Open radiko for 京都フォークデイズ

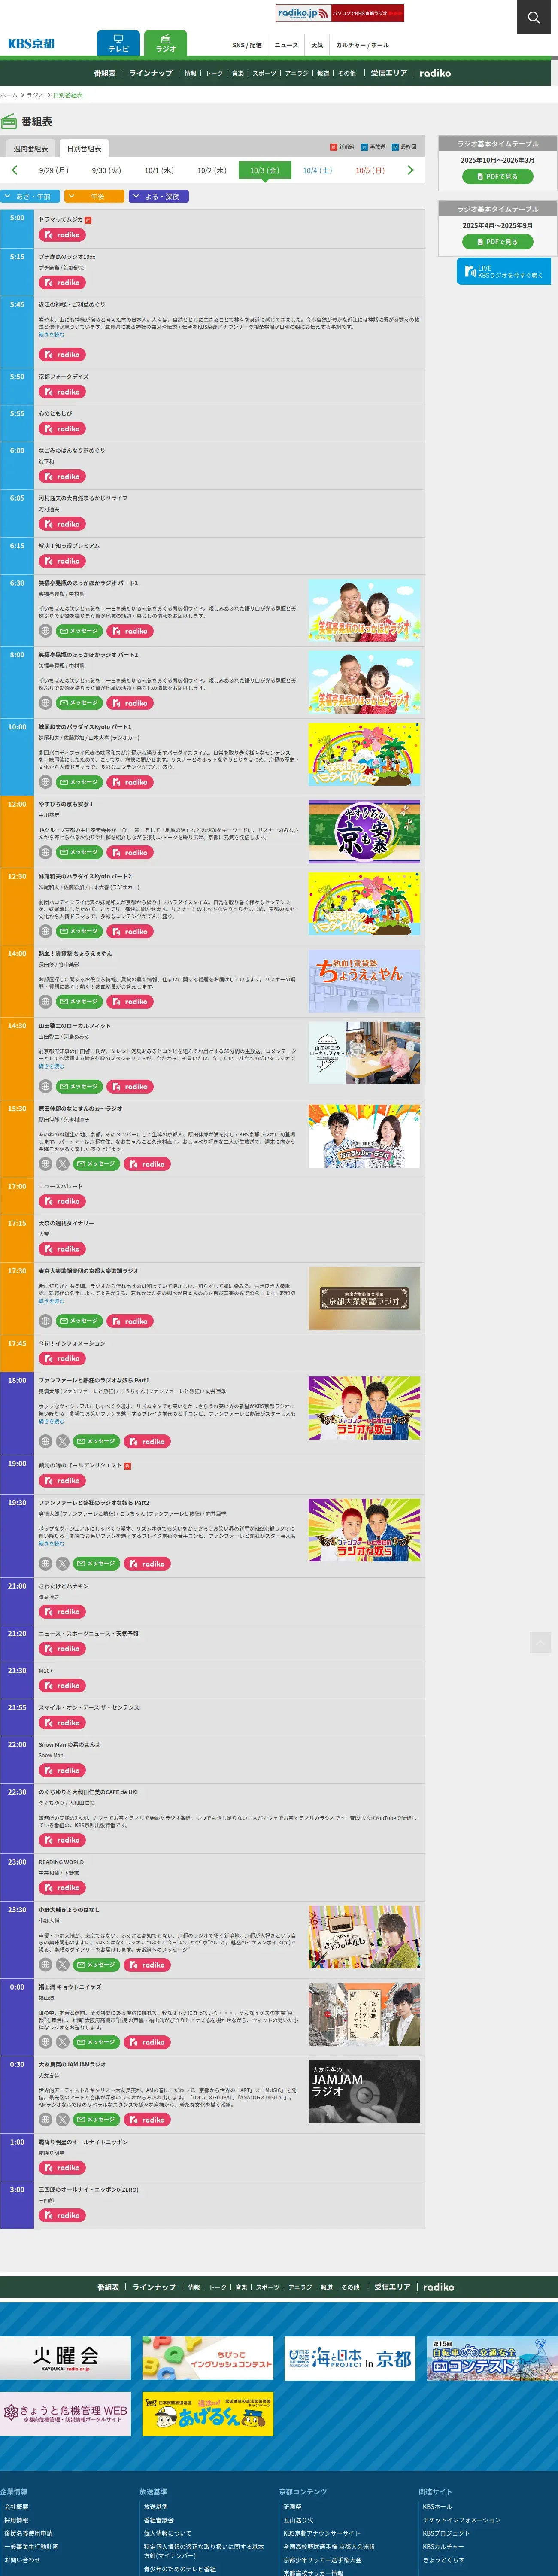[62, 392]
